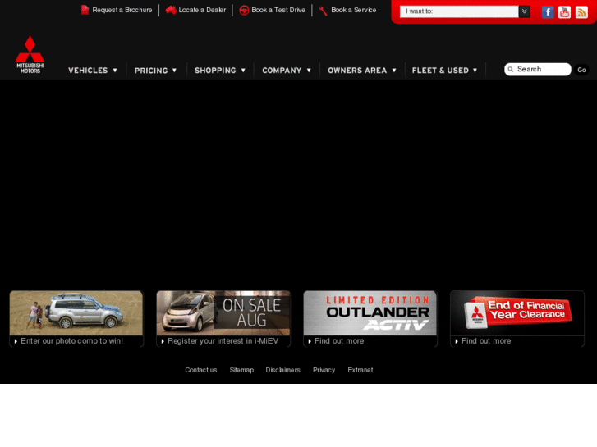
Task: Open the YouTube channel icon
Action: [564, 12]
